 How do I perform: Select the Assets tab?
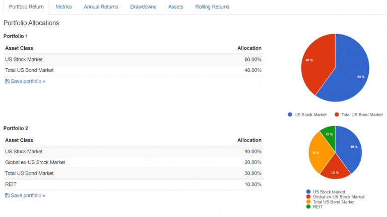[175, 7]
